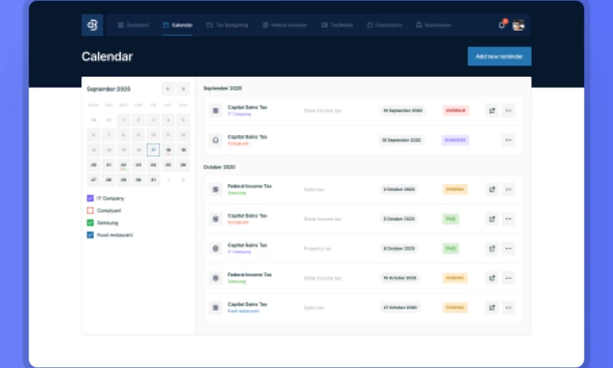Click the reminder bell icon in second September row

coord(215,140)
